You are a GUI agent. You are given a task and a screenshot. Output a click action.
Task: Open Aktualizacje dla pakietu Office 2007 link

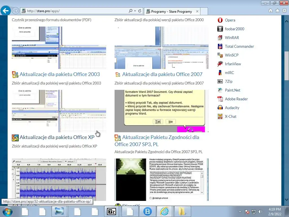(162, 74)
